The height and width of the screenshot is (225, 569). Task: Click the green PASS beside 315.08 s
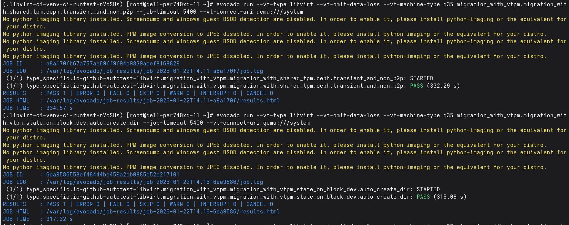click(x=423, y=197)
